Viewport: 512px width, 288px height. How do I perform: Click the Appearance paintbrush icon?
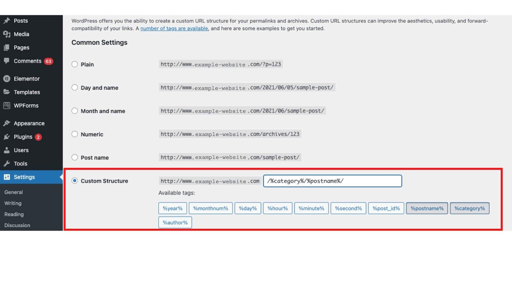(7, 123)
